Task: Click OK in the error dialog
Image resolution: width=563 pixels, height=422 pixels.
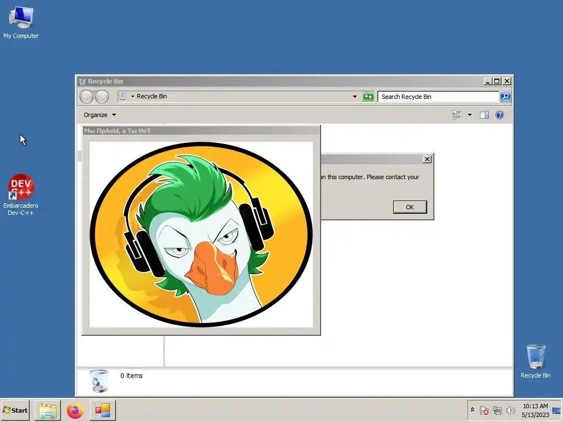Action: (x=410, y=207)
